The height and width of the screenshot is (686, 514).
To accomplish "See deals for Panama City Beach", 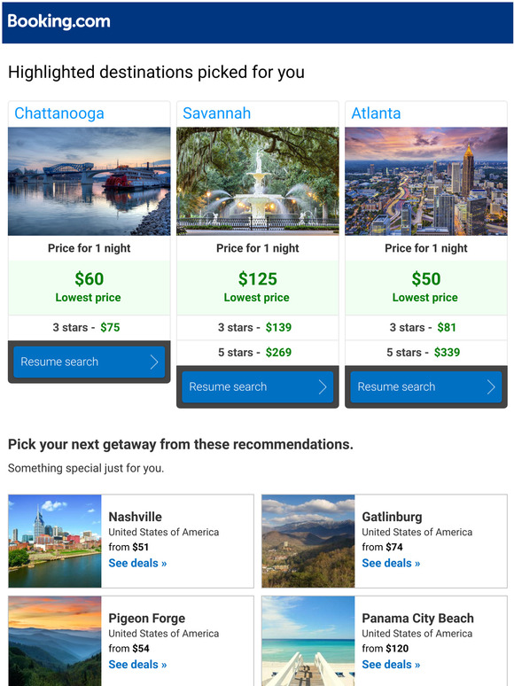I will pyautogui.click(x=391, y=665).
